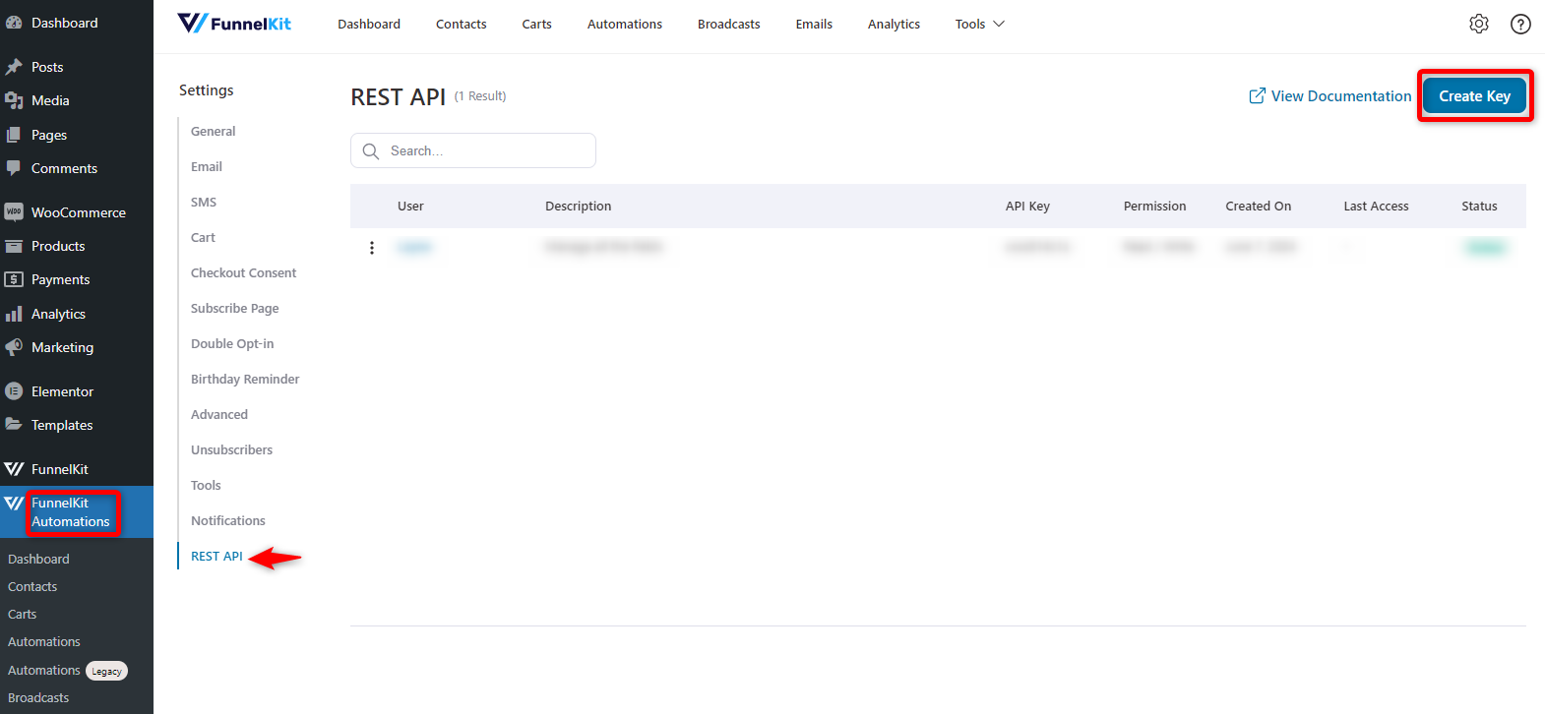Select REST API settings tab
This screenshot has width=1545, height=714.
(x=216, y=556)
